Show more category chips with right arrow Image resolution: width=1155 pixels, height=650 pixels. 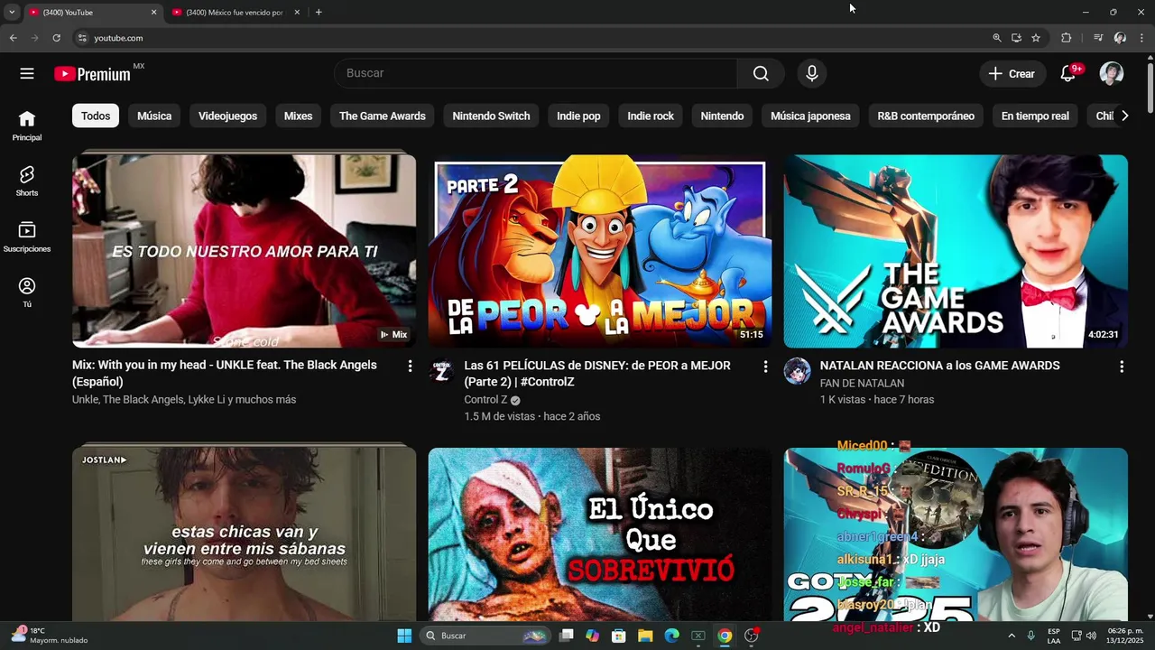[x=1124, y=116]
